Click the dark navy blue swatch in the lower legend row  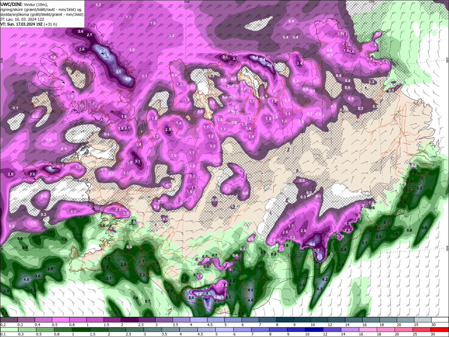tap(315, 330)
